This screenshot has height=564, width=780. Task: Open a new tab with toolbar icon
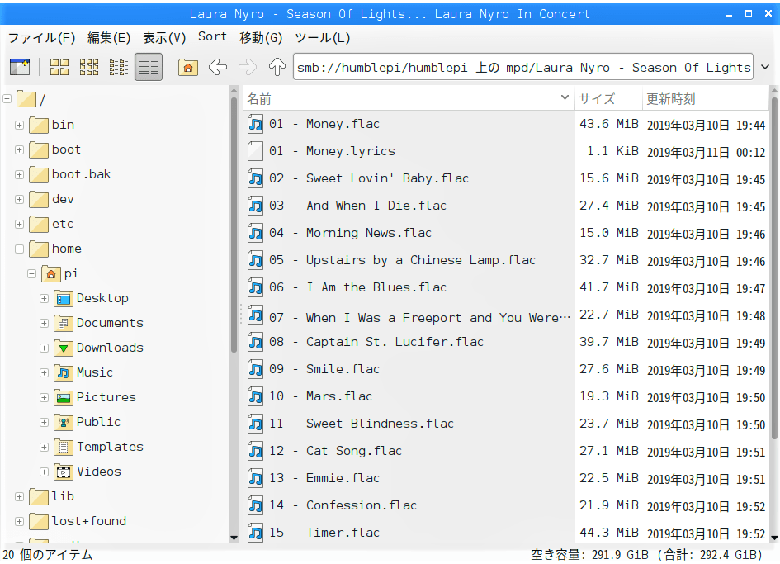pos(20,67)
